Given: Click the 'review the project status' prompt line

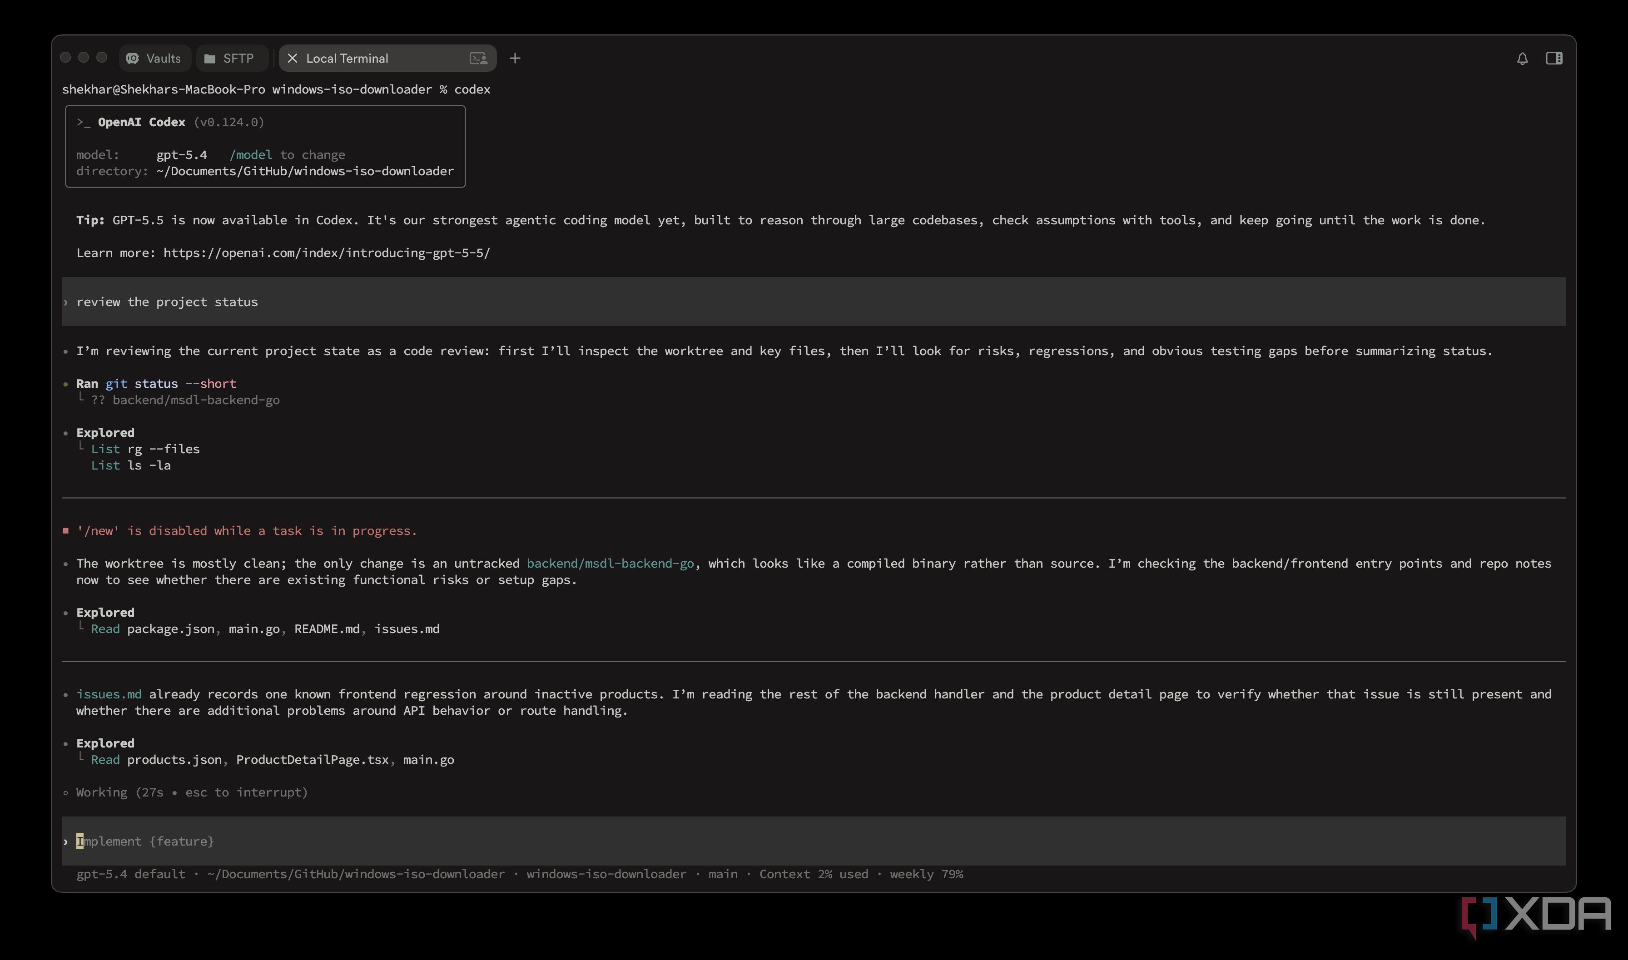Looking at the screenshot, I should pyautogui.click(x=814, y=302).
